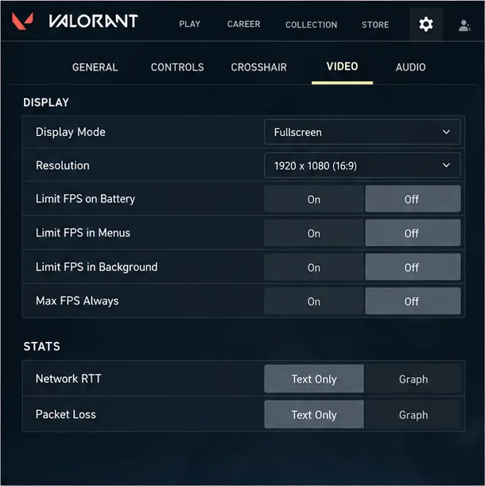The height and width of the screenshot is (486, 485).
Task: Switch to the CROSSHAIR settings tab
Action: tap(258, 67)
